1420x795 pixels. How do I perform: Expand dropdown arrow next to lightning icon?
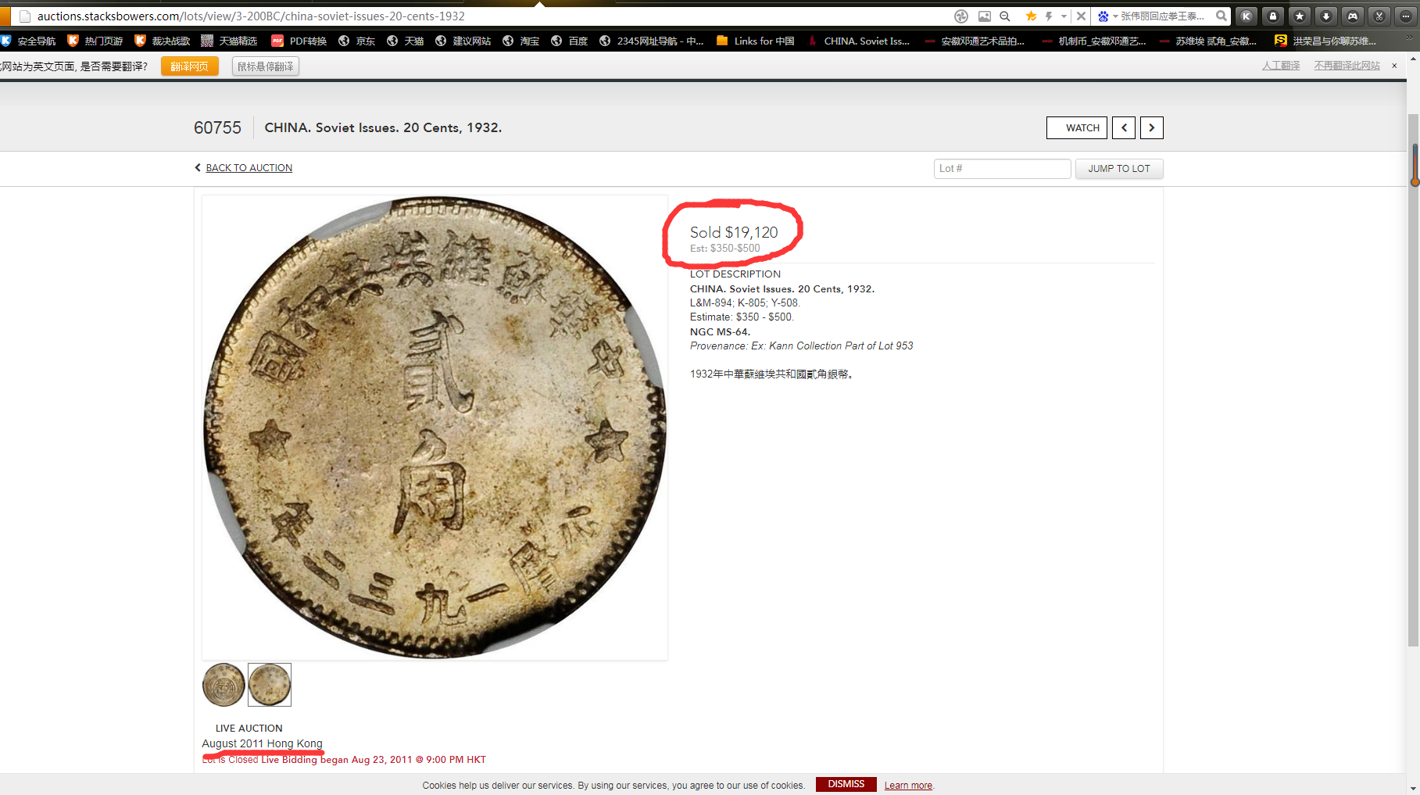point(1064,16)
